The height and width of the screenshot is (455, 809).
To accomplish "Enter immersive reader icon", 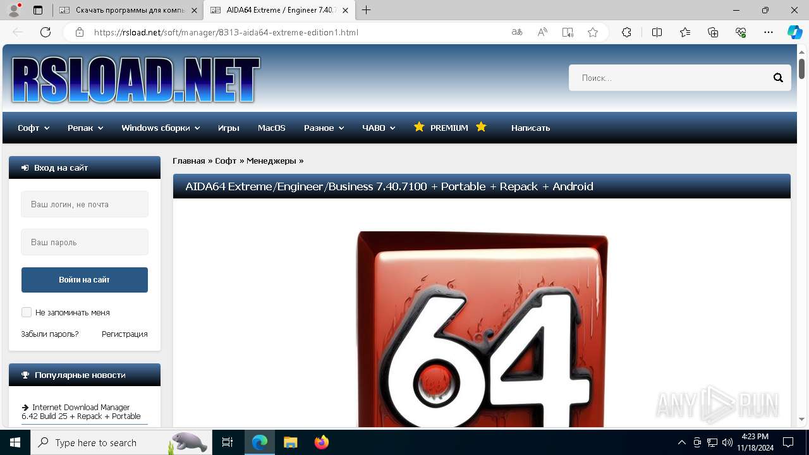I will tap(568, 32).
